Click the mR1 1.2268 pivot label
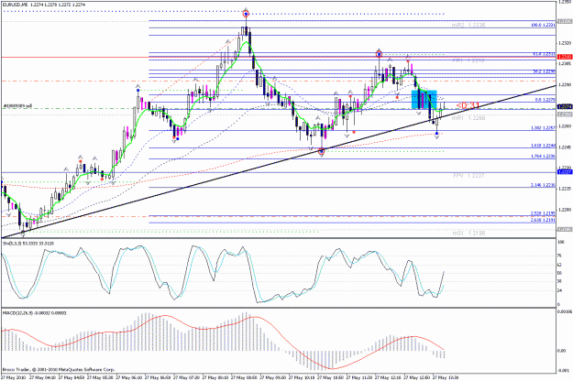This screenshot has width=573, height=381. pos(468,118)
